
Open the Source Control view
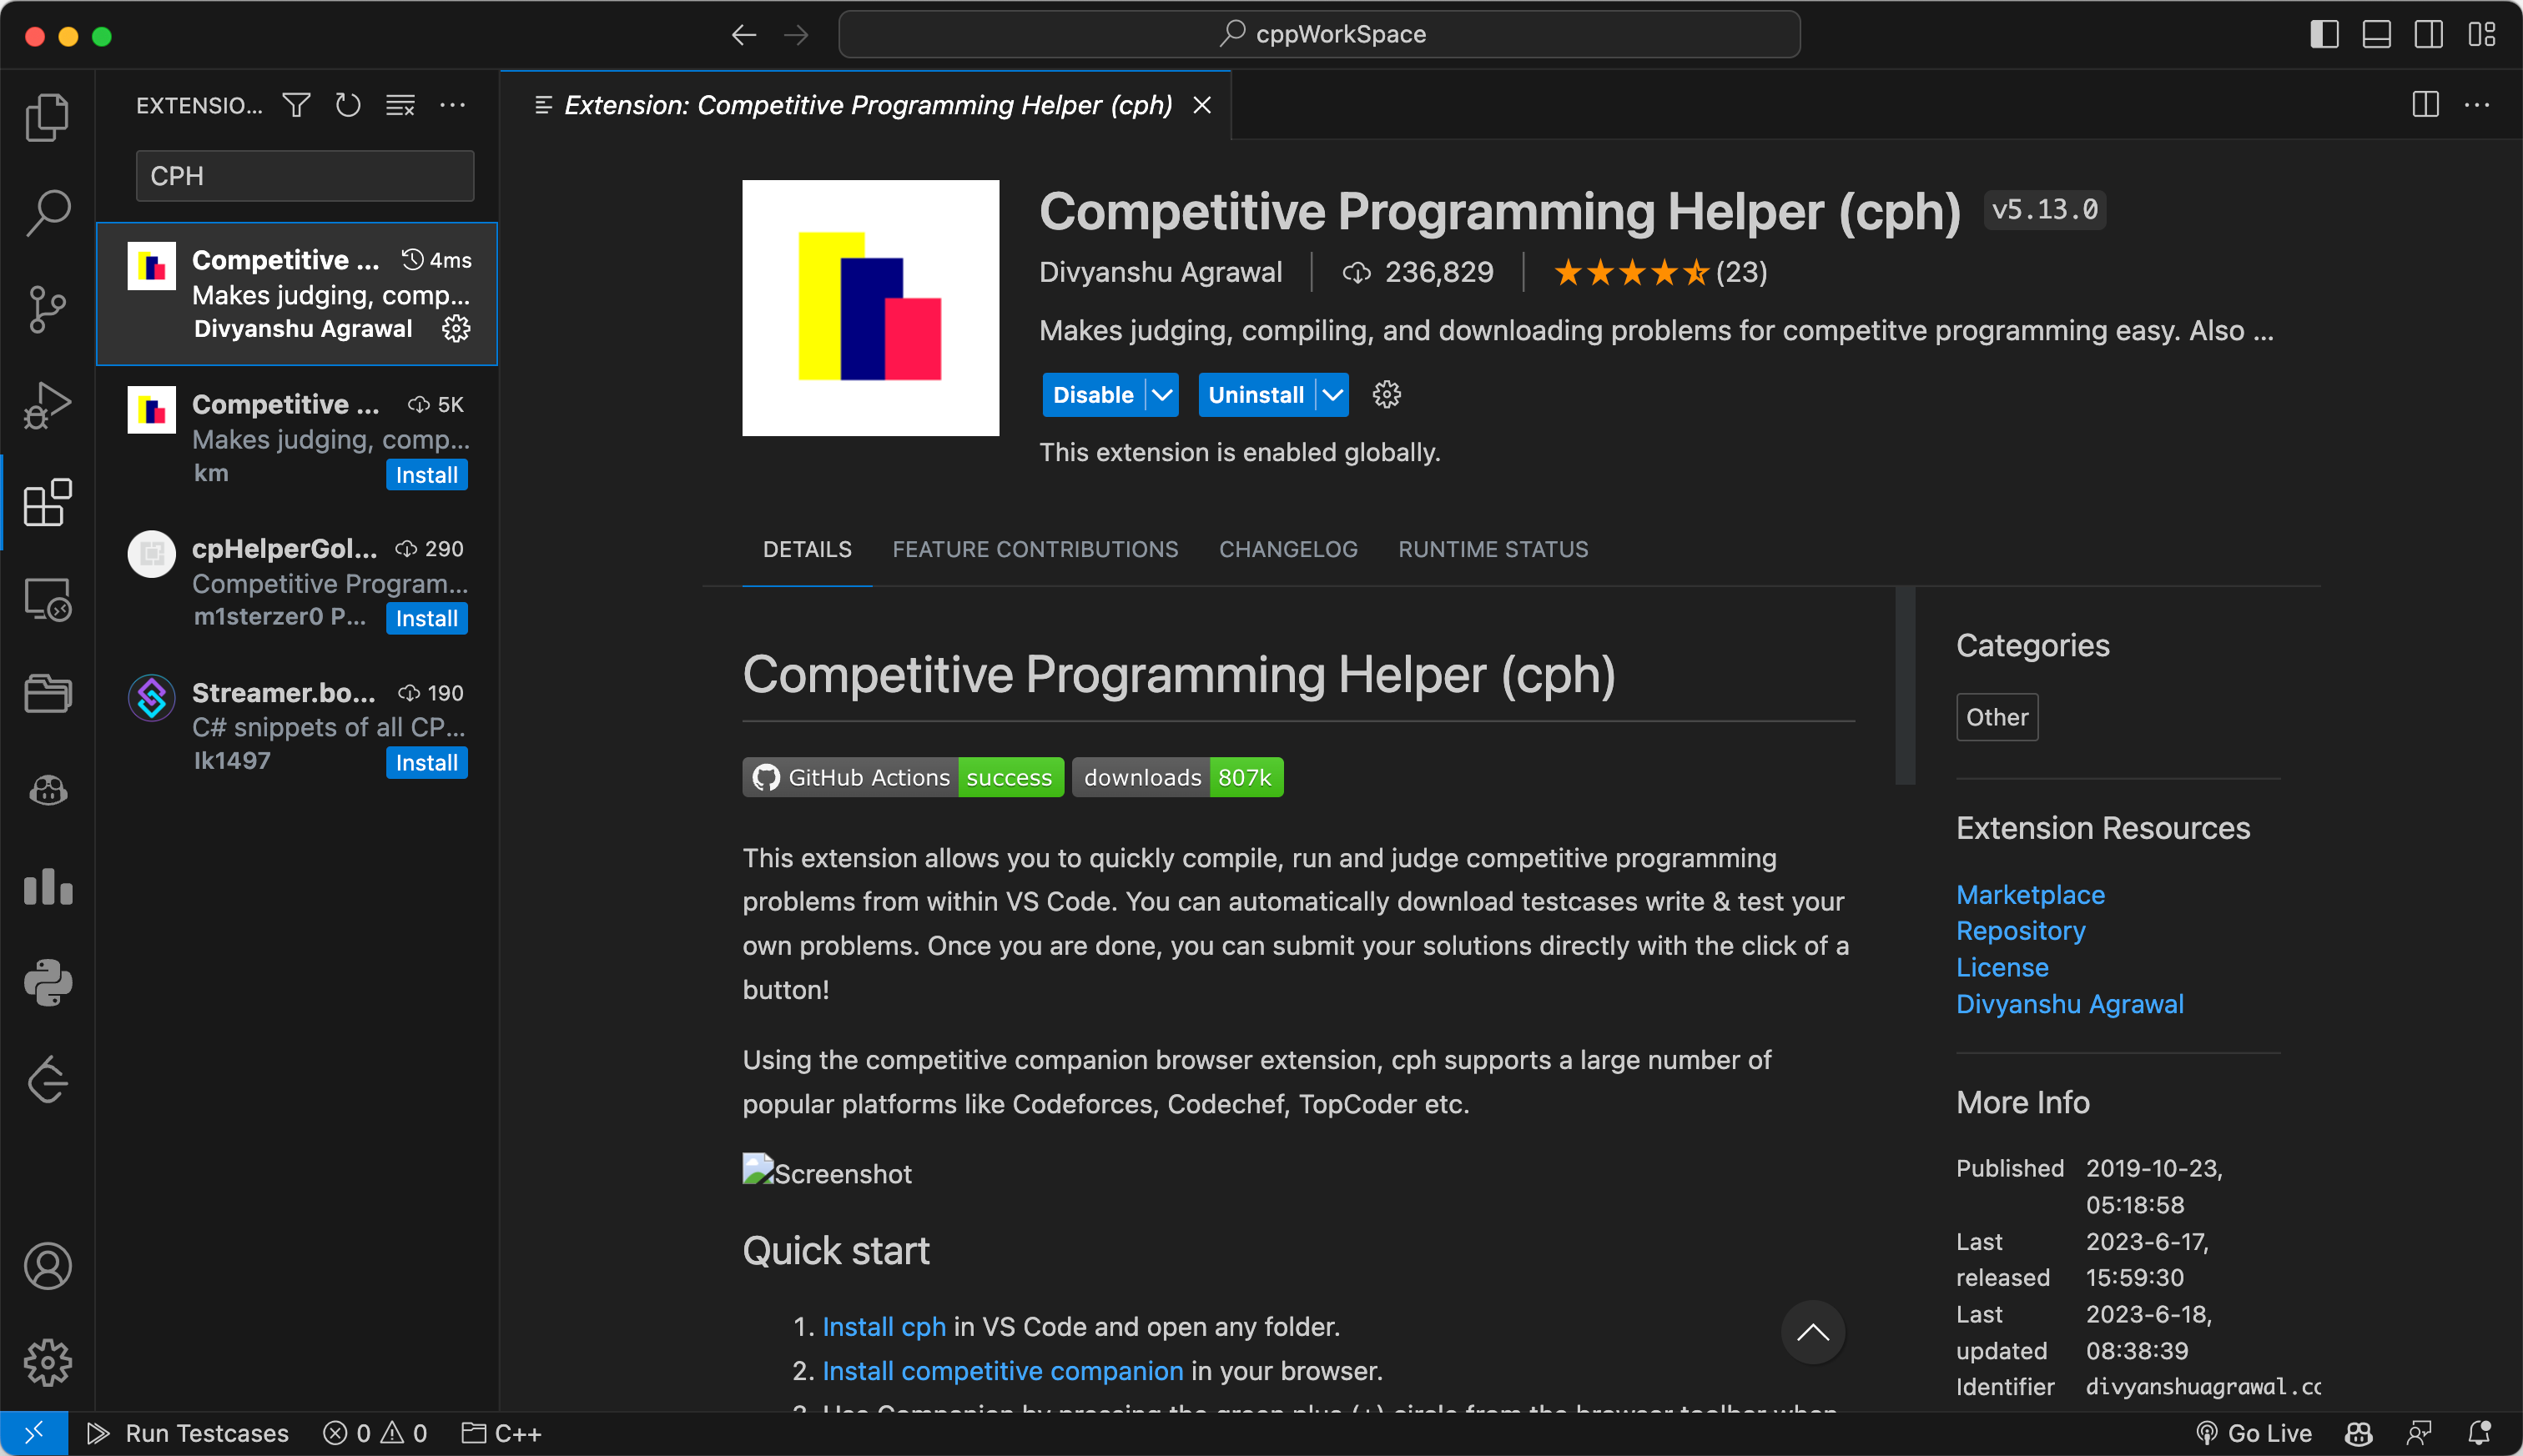tap(47, 309)
